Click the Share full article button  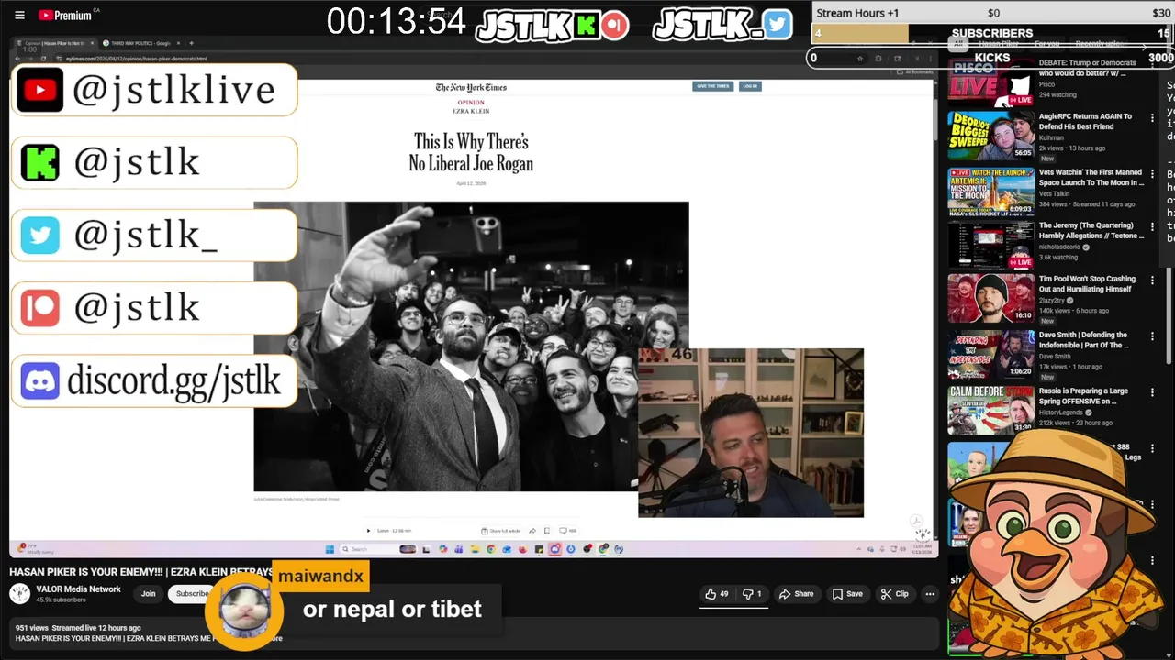[500, 531]
